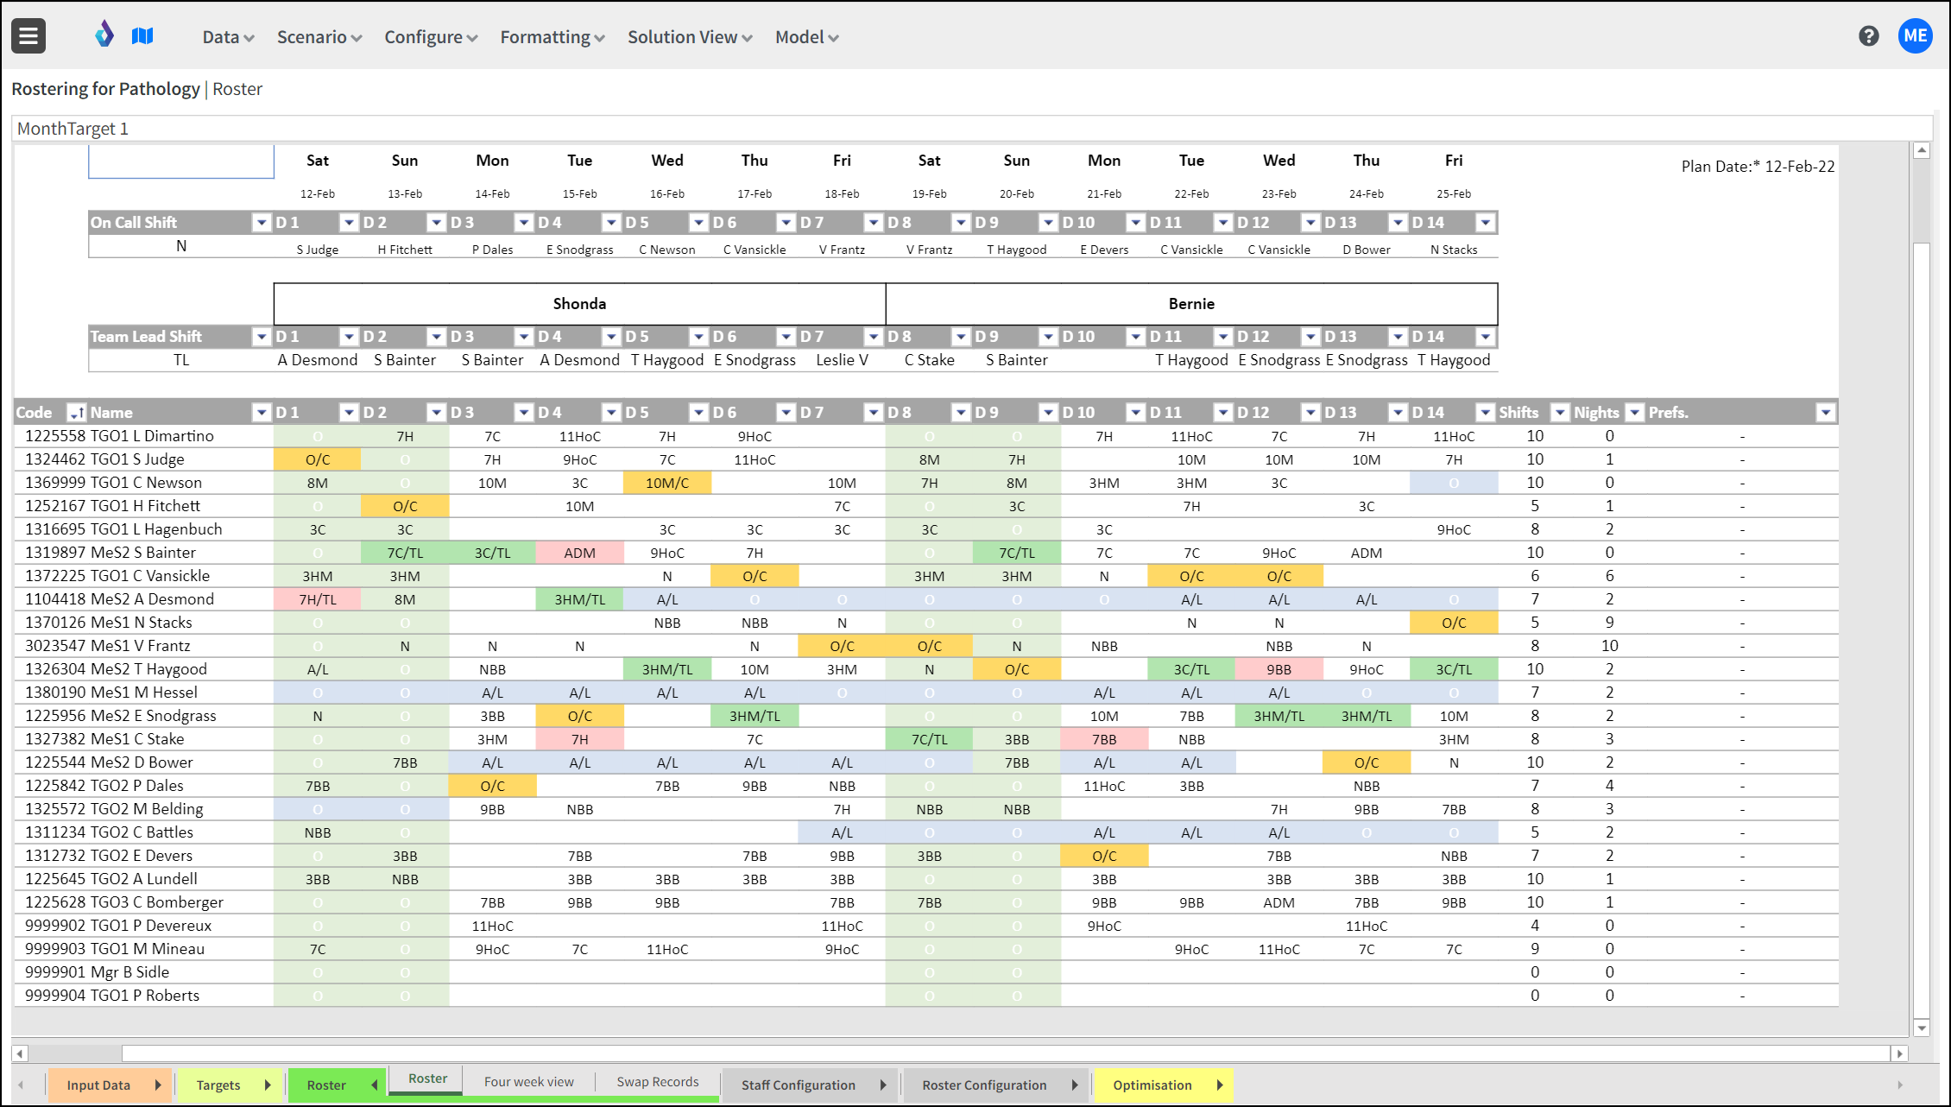Open the help question mark icon
Image resolution: width=1951 pixels, height=1107 pixels.
(x=1869, y=36)
